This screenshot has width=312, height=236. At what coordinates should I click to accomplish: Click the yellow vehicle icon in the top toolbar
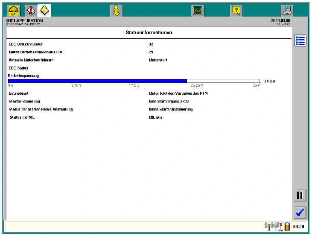[14, 10]
